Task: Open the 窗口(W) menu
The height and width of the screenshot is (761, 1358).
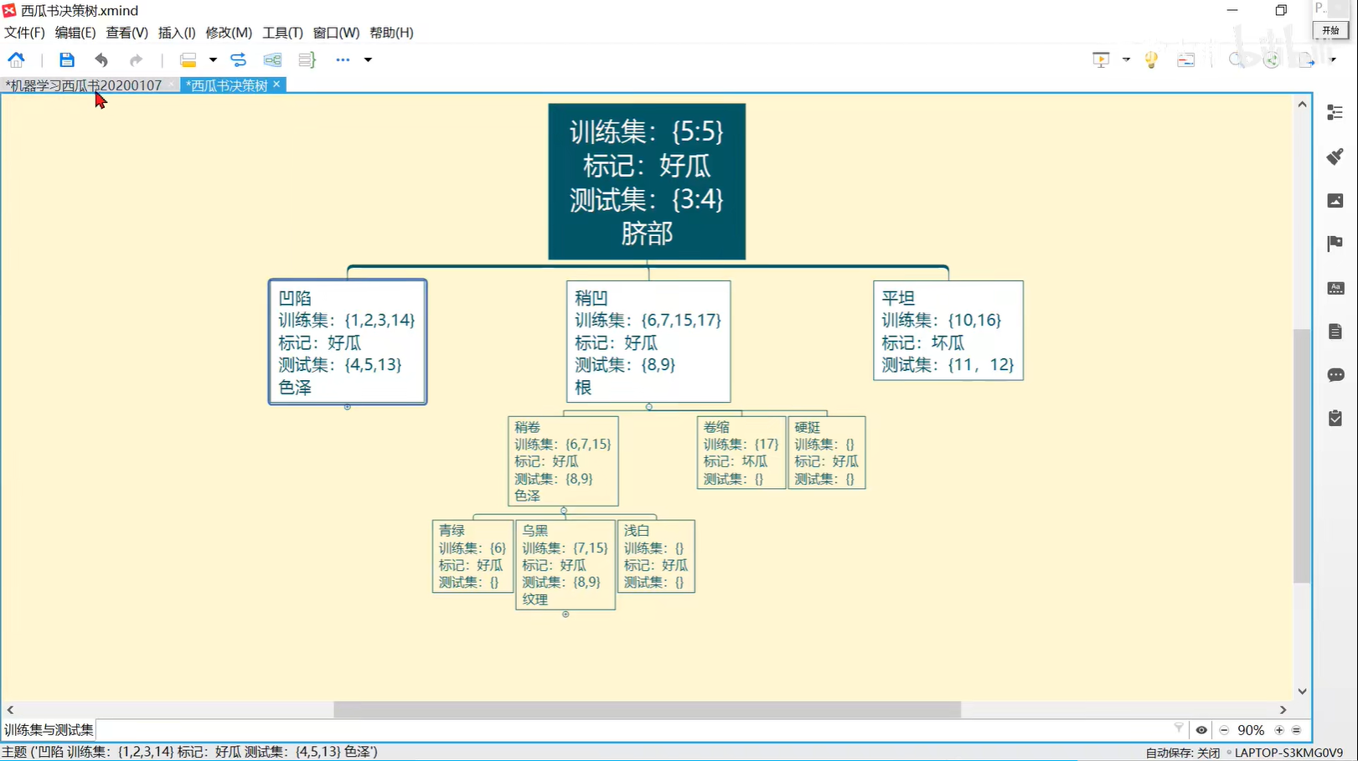Action: [336, 33]
